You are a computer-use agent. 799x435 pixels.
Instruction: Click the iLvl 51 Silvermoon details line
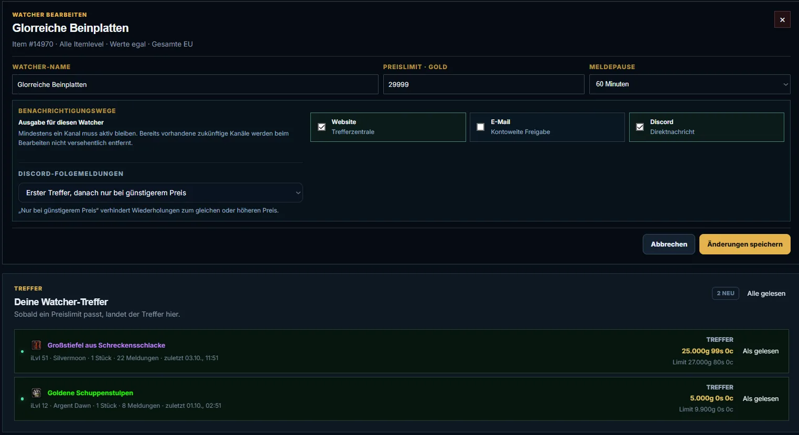point(124,358)
